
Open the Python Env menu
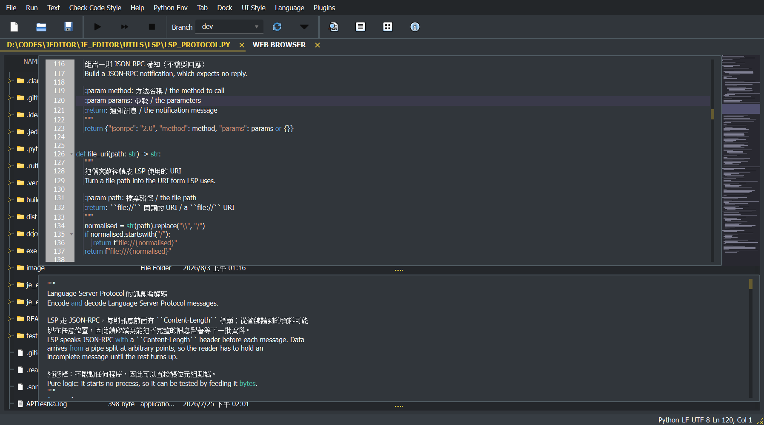(x=171, y=8)
